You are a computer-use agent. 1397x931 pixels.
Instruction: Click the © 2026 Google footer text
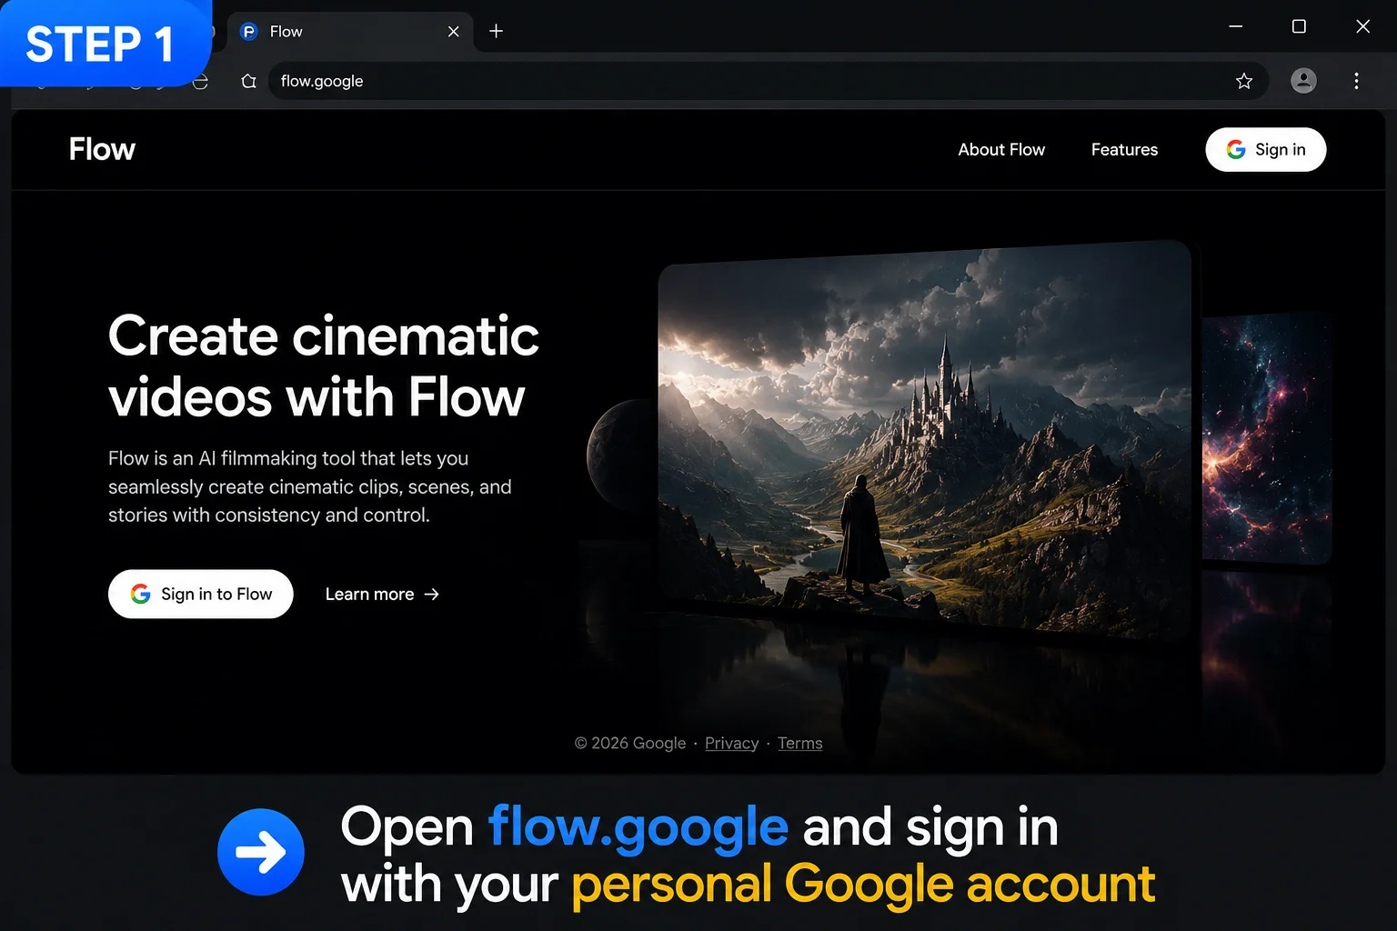pos(630,743)
